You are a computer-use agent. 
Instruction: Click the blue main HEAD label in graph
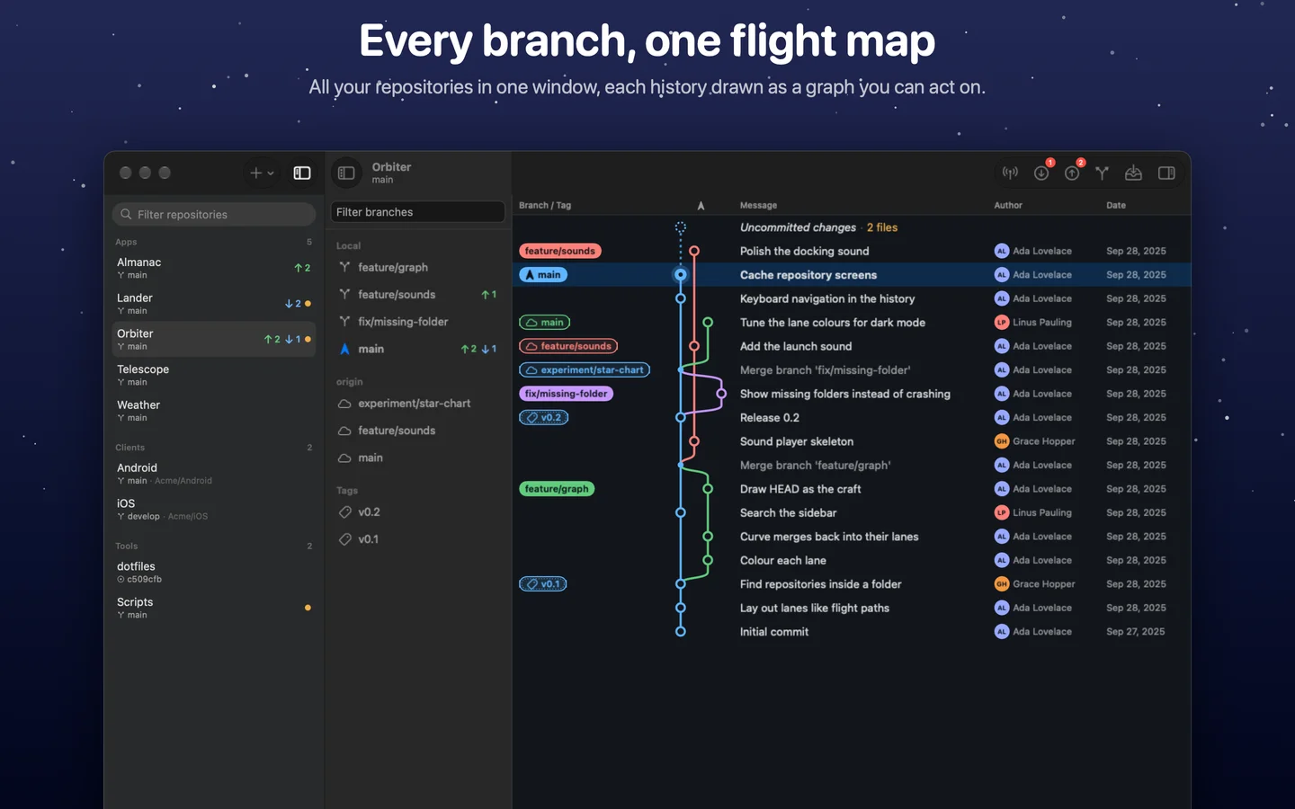click(543, 275)
